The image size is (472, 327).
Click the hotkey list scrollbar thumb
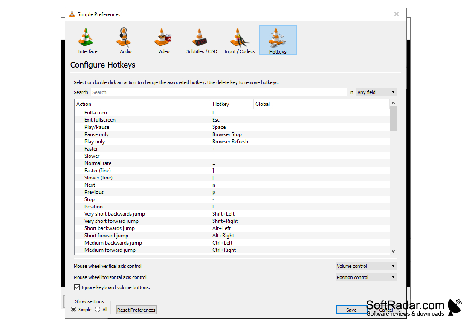[393, 119]
